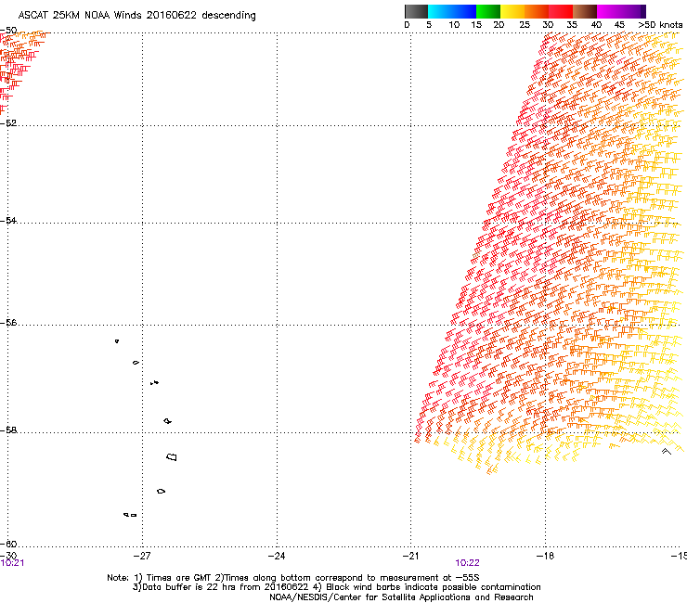Click the isolated black wind barb near -15
687x603 pixels.
click(x=667, y=451)
